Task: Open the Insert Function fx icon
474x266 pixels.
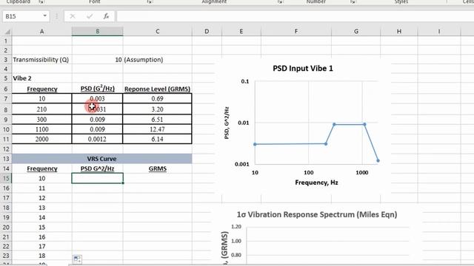Action: 106,16
